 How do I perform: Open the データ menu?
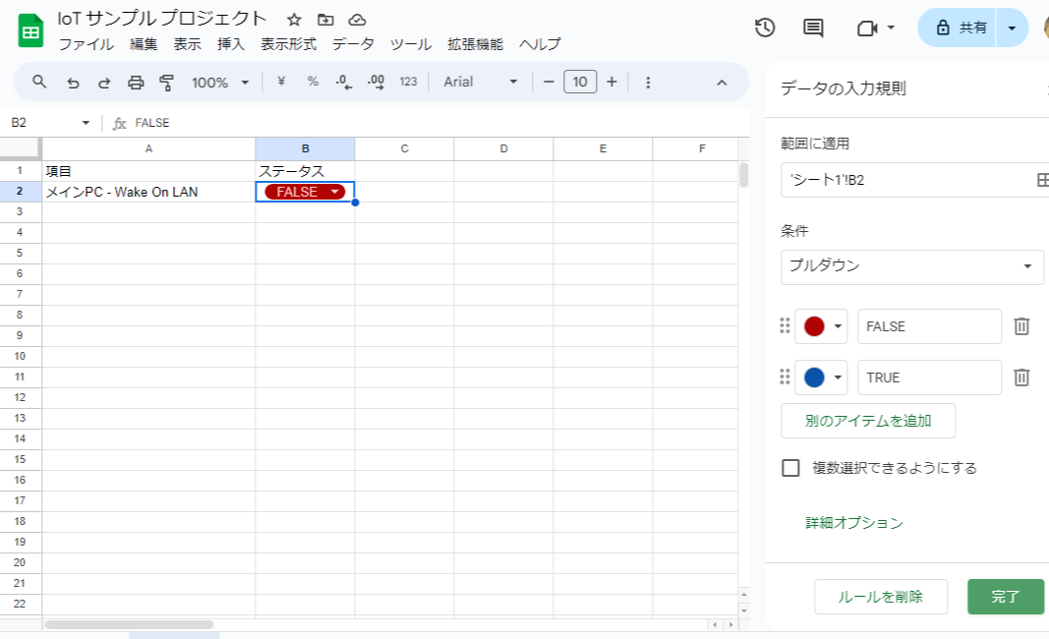click(353, 44)
